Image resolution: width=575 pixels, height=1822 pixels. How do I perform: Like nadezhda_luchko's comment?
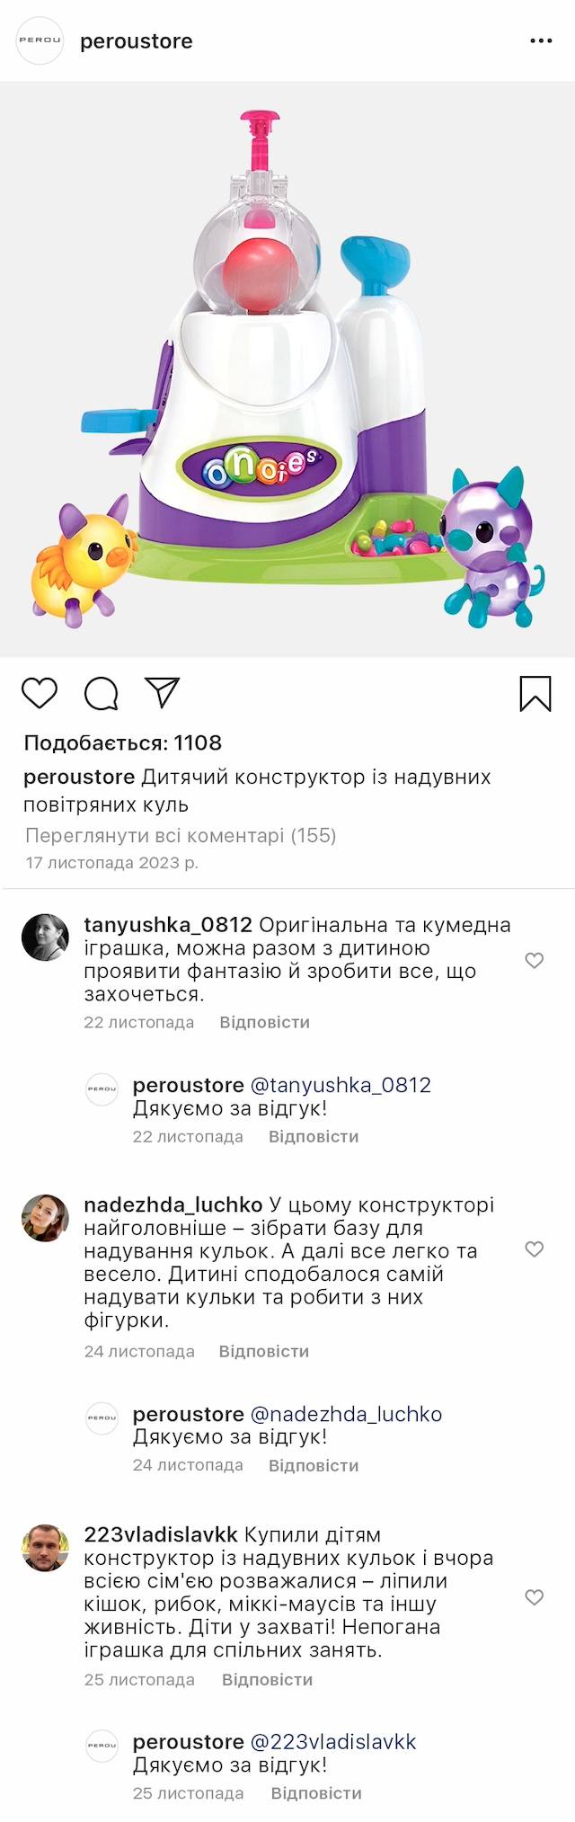click(x=535, y=1249)
